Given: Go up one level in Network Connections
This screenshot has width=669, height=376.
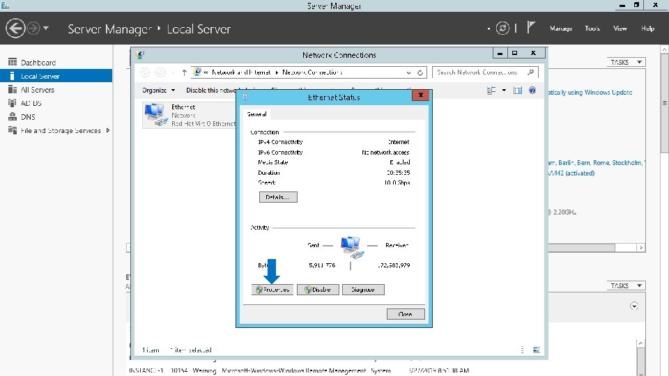Looking at the screenshot, I should 184,72.
